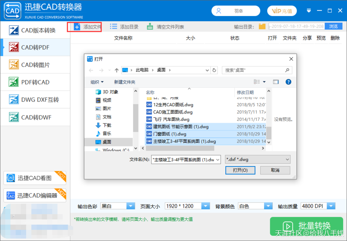Click the refresh icon in address bar
This screenshot has height=241, width=347.
pos(214,70)
